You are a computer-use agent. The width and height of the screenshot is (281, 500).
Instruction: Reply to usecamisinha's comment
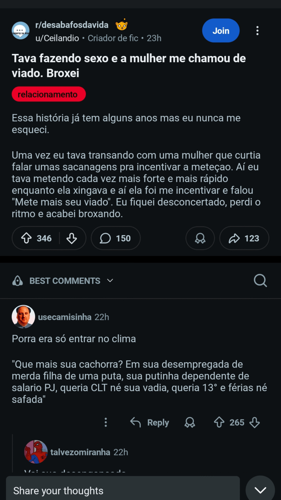pyautogui.click(x=150, y=423)
